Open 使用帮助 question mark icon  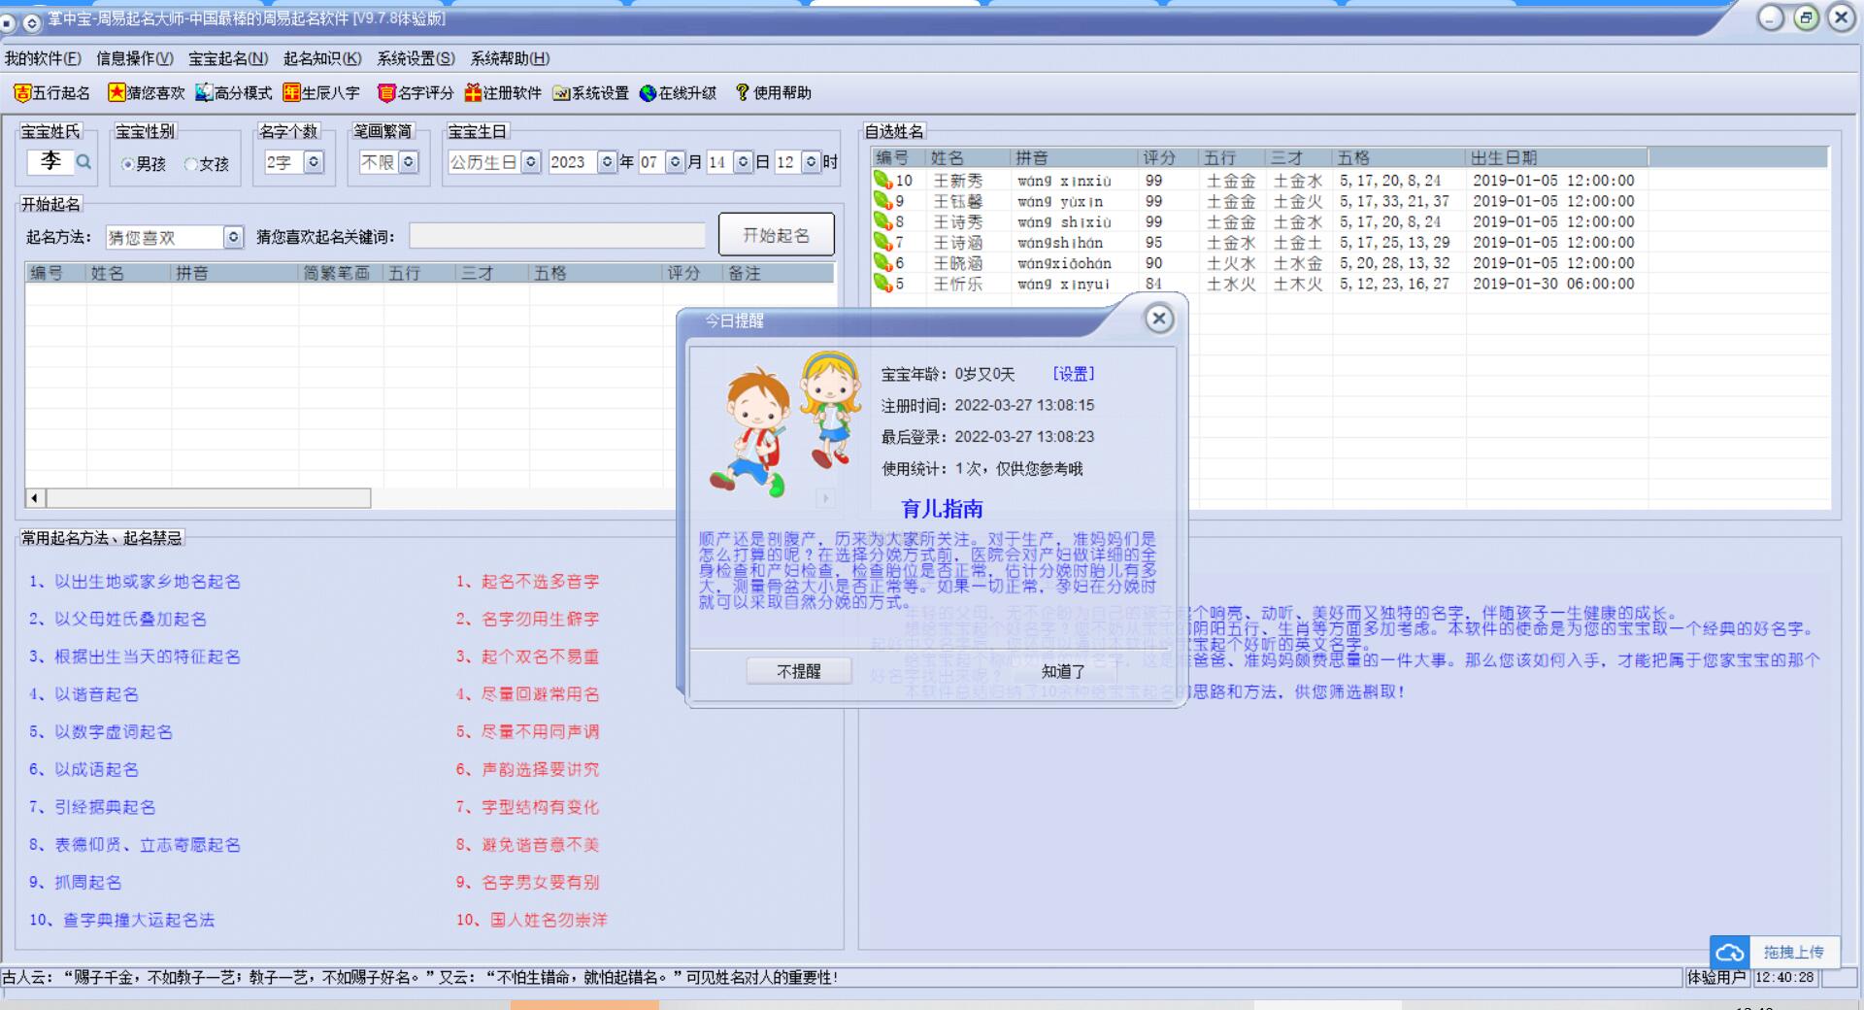click(743, 93)
